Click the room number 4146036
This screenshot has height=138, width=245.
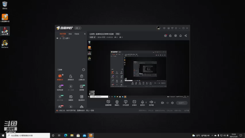point(110,37)
